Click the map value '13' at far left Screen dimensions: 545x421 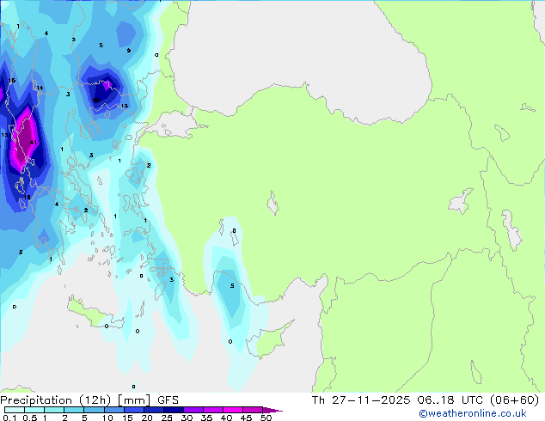click(x=4, y=135)
